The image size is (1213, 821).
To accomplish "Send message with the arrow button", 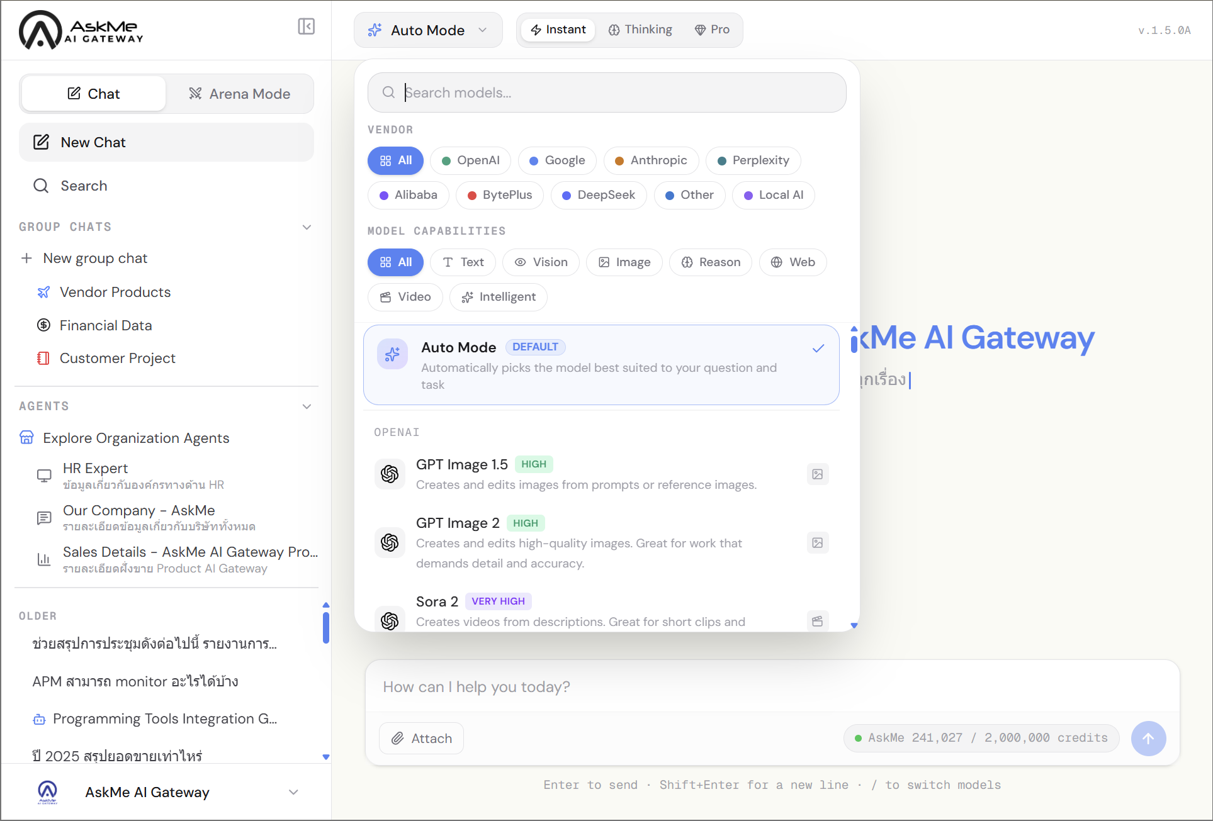I will pos(1148,739).
